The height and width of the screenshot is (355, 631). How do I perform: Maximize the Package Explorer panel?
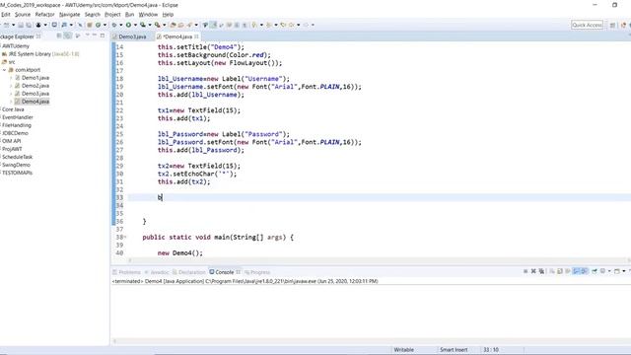coord(103,35)
